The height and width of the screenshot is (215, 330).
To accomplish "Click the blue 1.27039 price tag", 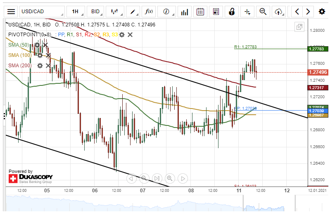I will coord(318,111).
